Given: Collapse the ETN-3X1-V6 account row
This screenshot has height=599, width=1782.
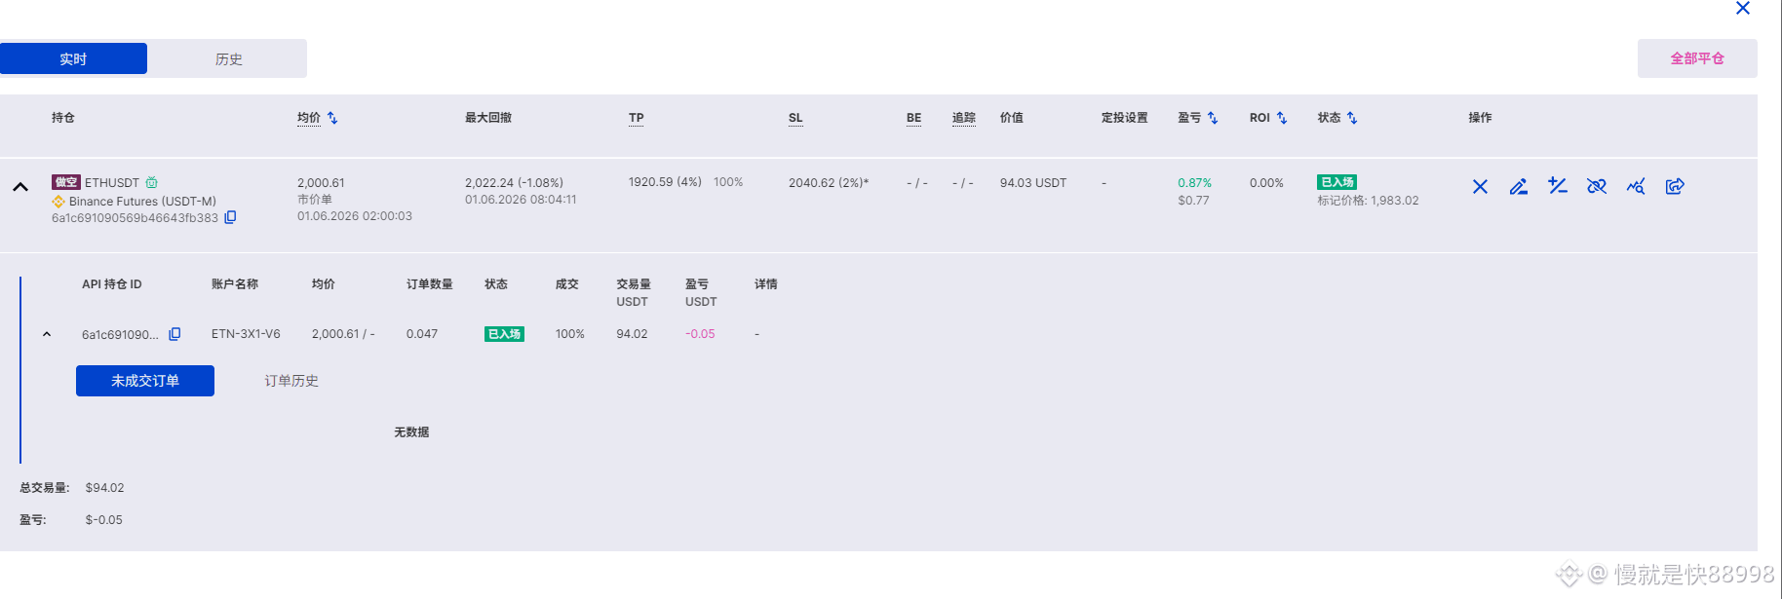Looking at the screenshot, I should click(x=47, y=334).
